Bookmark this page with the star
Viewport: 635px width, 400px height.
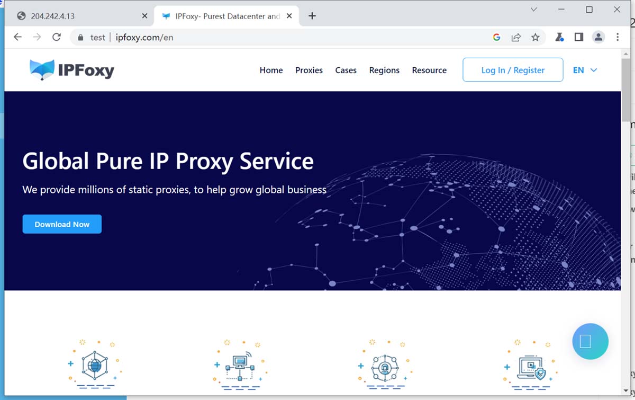pyautogui.click(x=536, y=37)
